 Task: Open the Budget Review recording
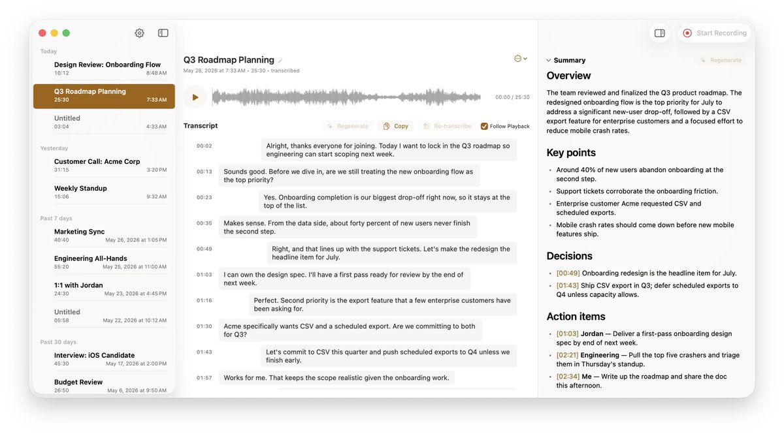[105, 386]
